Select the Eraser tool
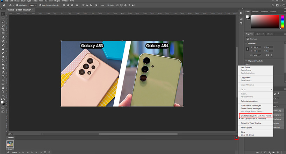 pyautogui.click(x=3, y=57)
